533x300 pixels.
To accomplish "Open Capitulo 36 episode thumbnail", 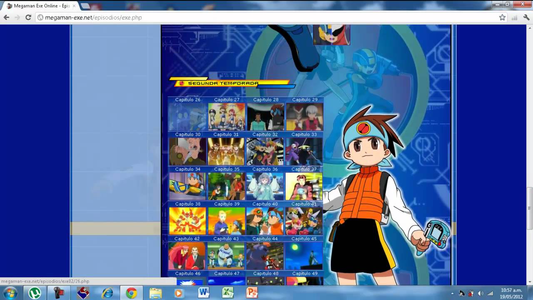I will point(265,186).
